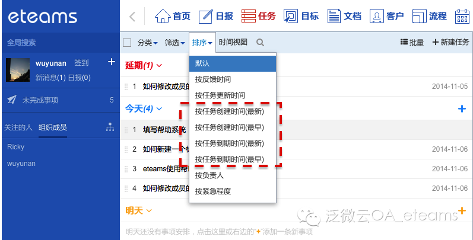This screenshot has height=240, width=473.
Task: Click the search magnifier icon in toolbar
Action: (260, 43)
